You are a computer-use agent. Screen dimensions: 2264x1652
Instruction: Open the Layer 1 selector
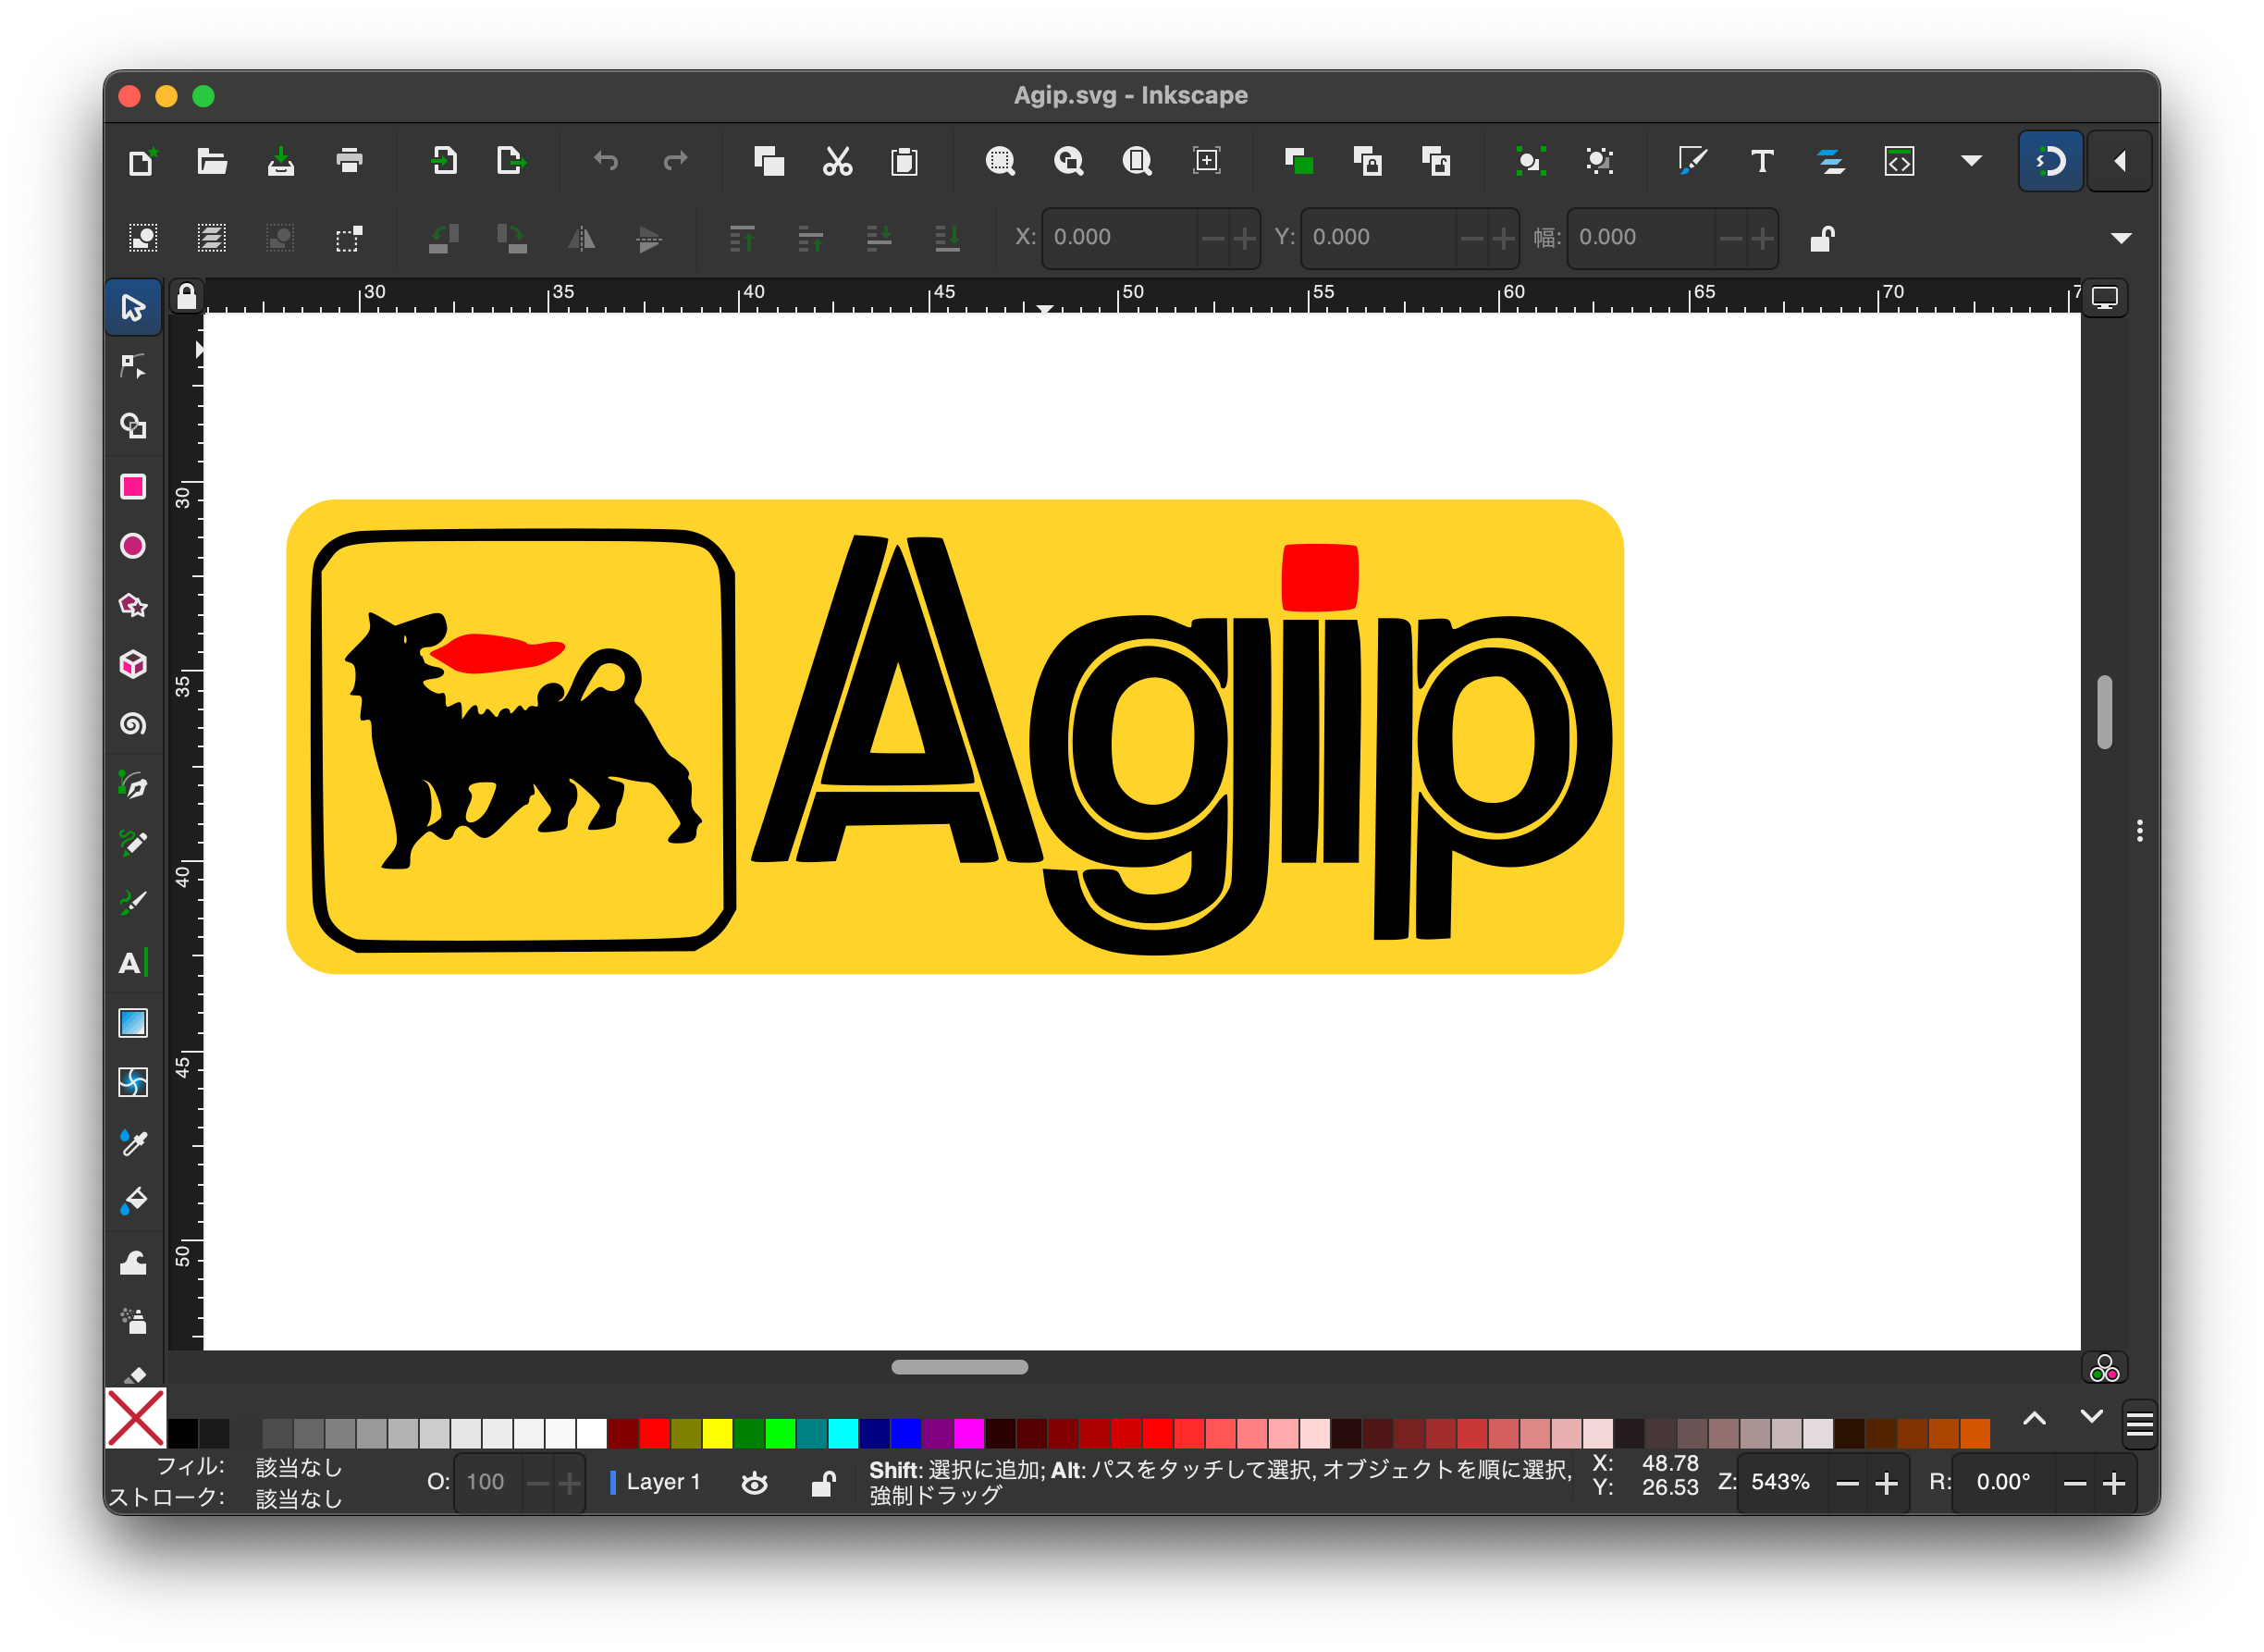(x=655, y=1482)
